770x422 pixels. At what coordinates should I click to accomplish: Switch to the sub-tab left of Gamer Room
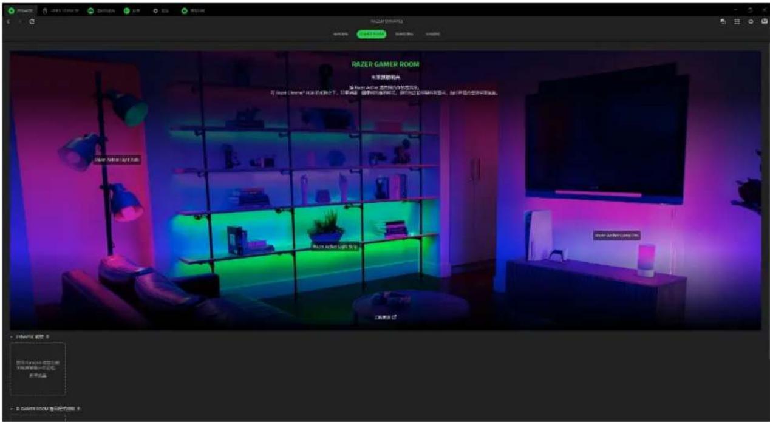tap(341, 34)
